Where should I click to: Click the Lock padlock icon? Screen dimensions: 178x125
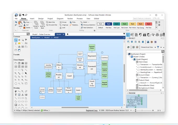point(61,28)
